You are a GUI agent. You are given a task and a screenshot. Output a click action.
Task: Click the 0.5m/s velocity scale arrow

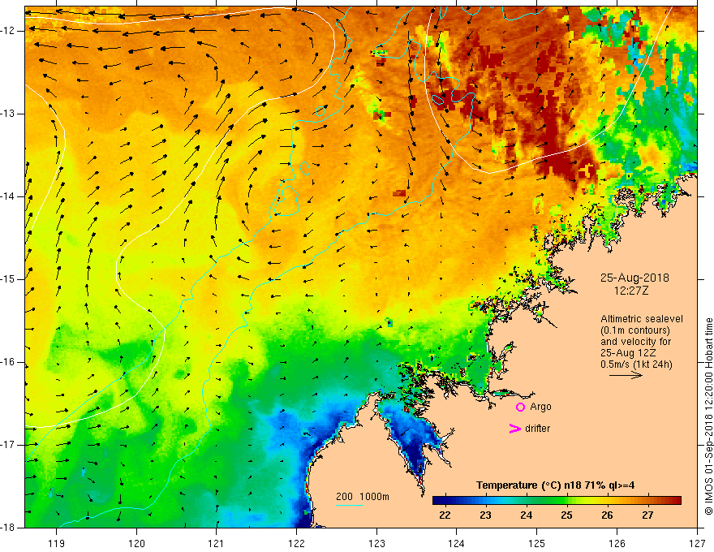(x=626, y=375)
